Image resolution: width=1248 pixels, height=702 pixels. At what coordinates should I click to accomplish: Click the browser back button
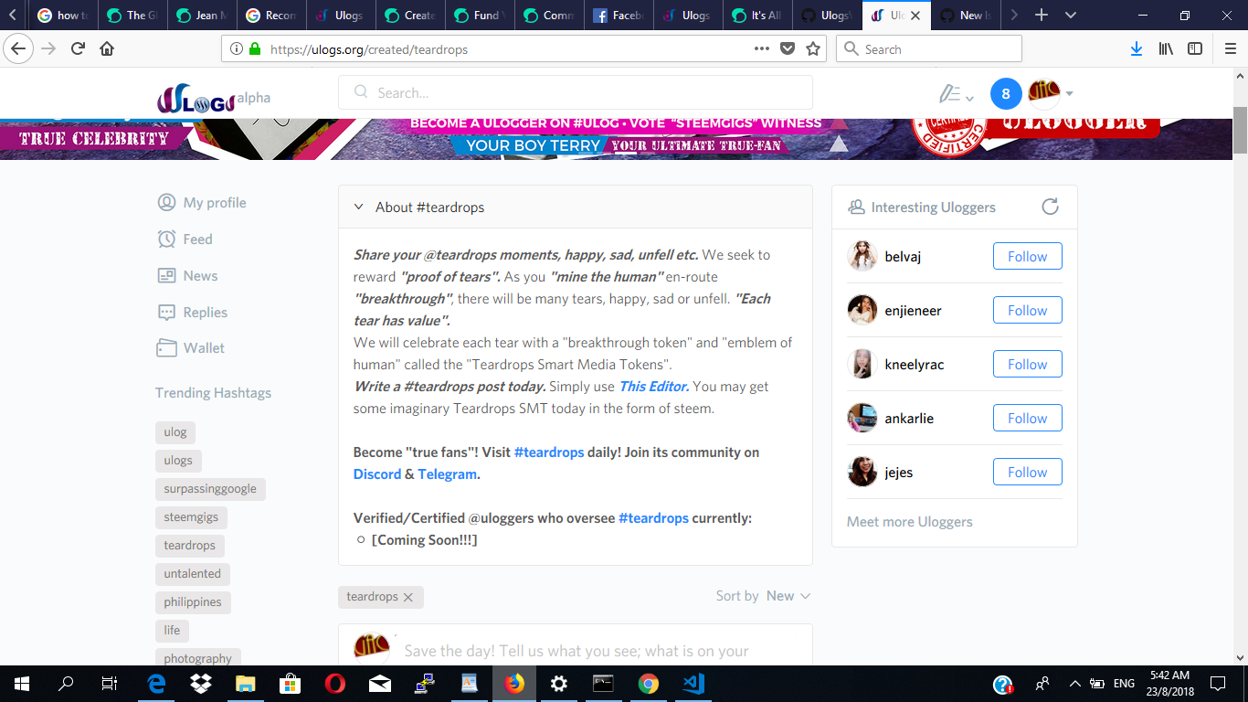coord(19,49)
